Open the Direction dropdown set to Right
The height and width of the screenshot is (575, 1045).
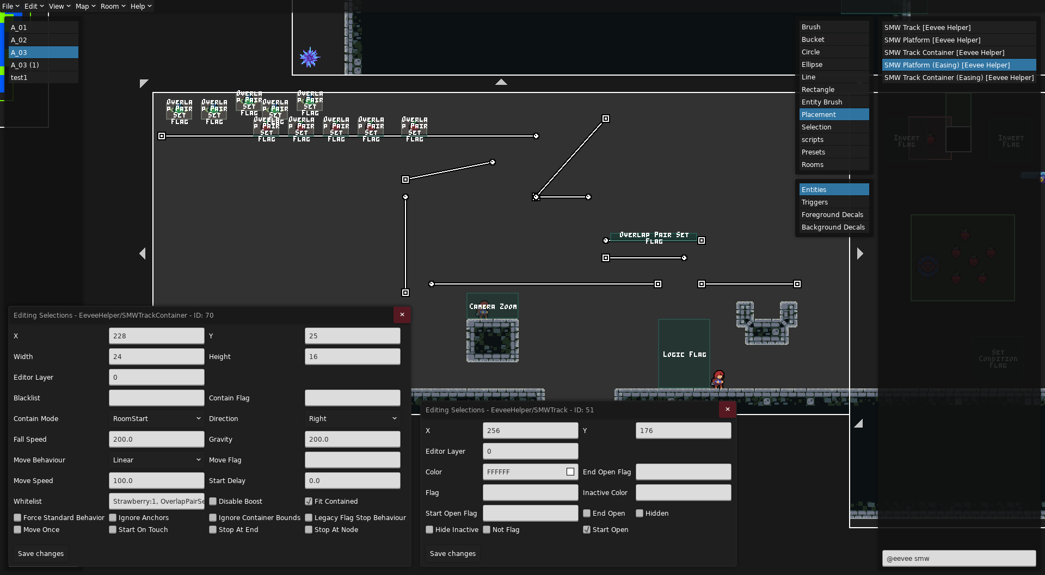coord(353,419)
